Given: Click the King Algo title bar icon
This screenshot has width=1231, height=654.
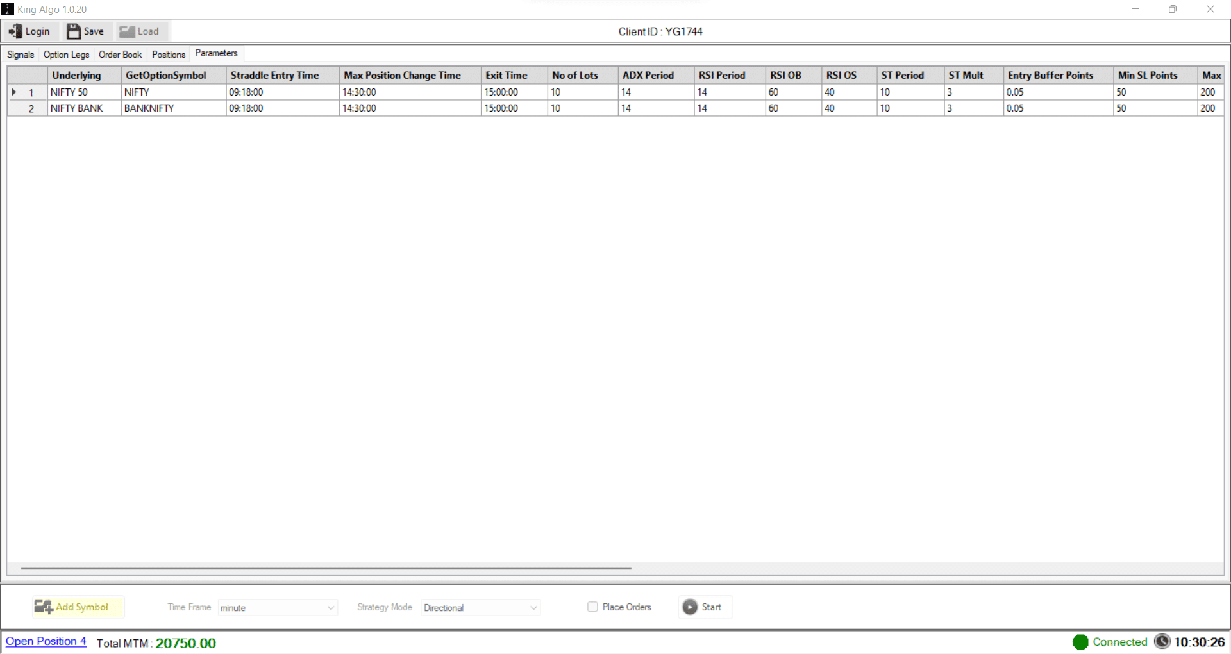Looking at the screenshot, I should pos(8,9).
